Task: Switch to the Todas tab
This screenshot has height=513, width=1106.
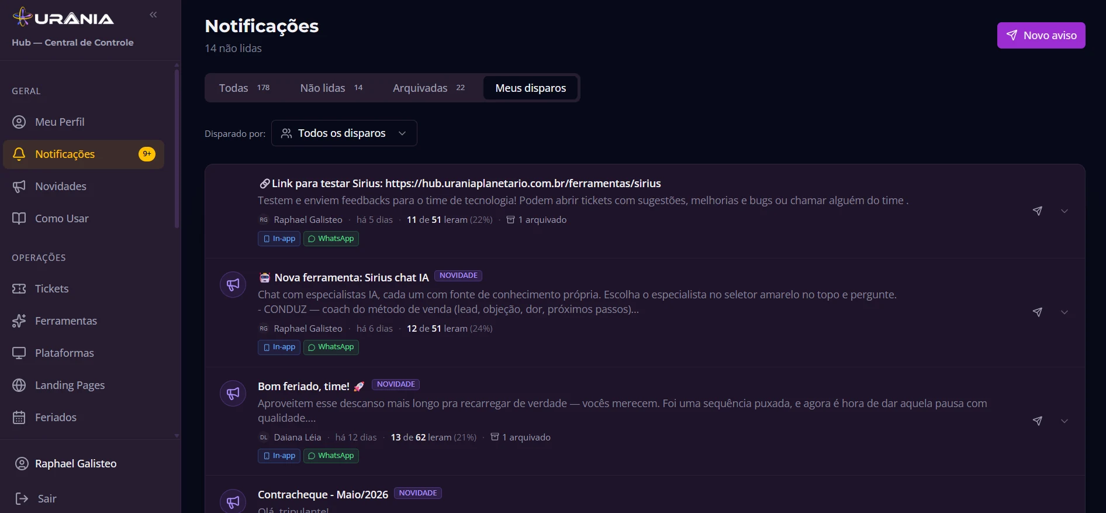Action: (x=244, y=88)
